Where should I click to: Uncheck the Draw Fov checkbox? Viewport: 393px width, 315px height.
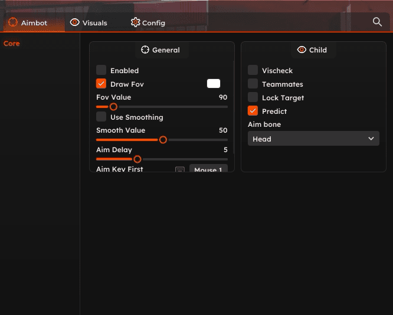pos(101,84)
